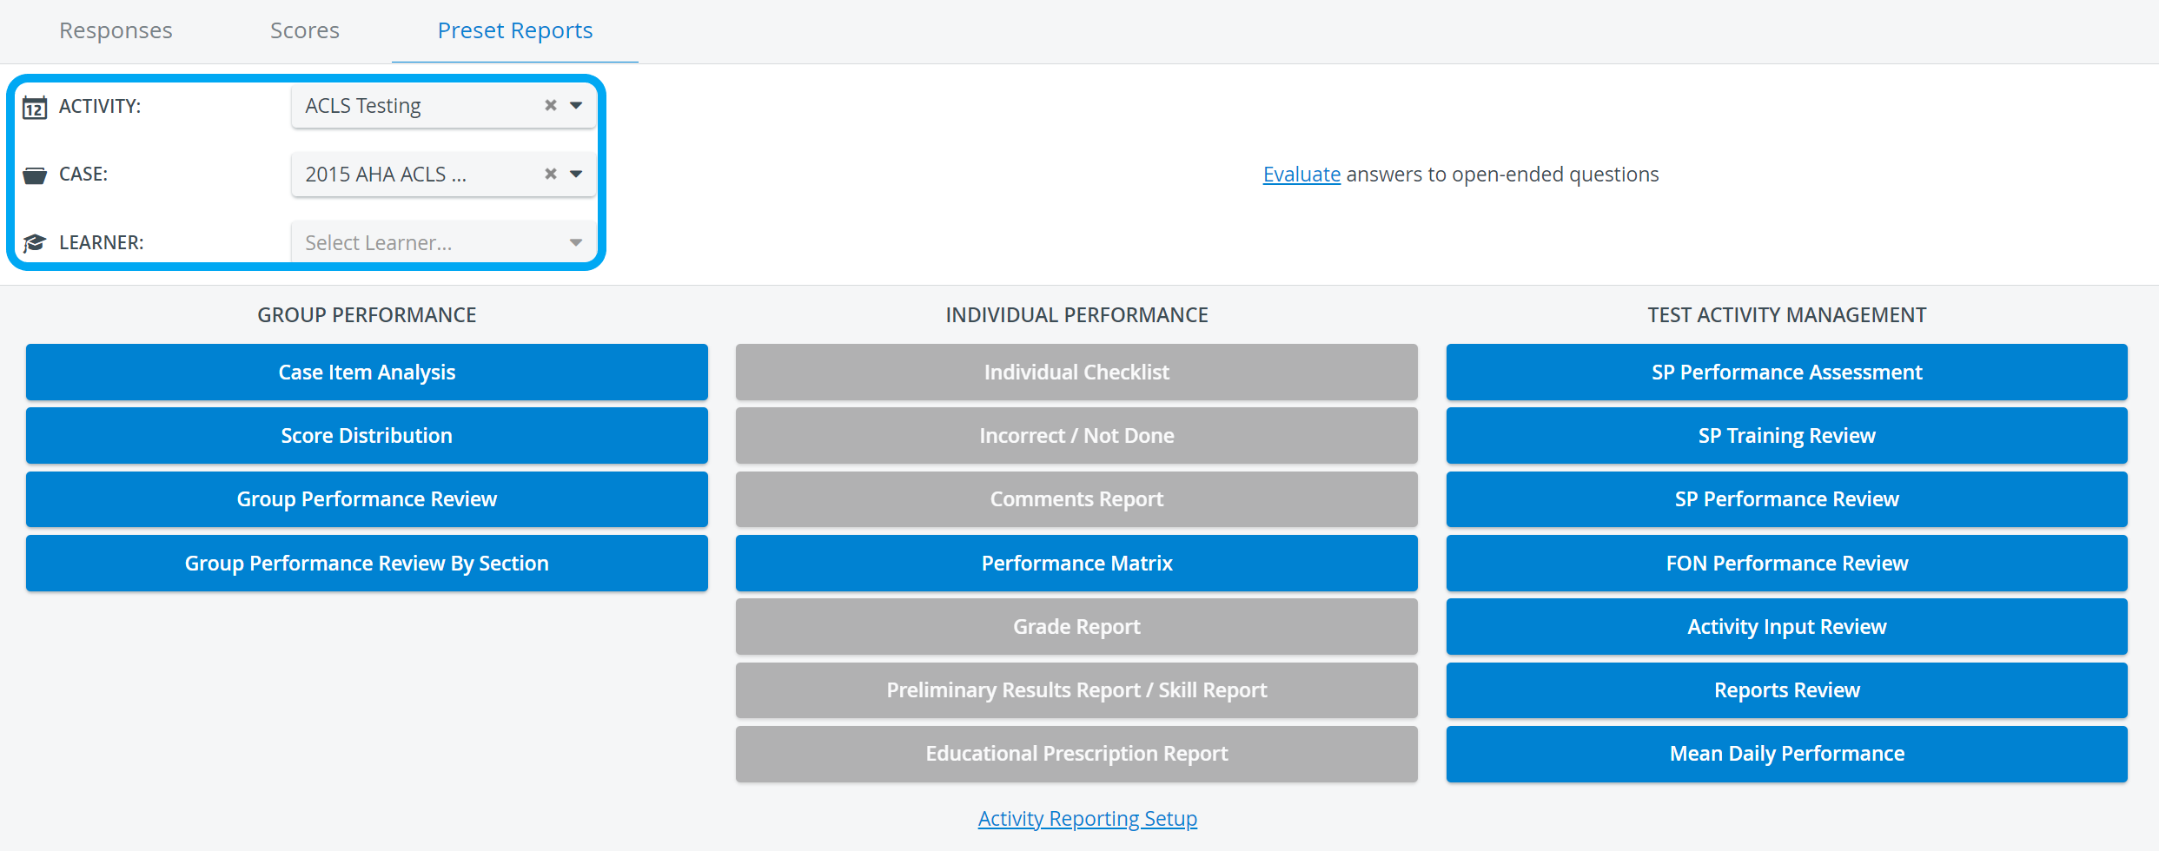Clear the 2015 AHA ACLS case selection
Image resolution: width=2159 pixels, height=851 pixels.
pos(551,174)
